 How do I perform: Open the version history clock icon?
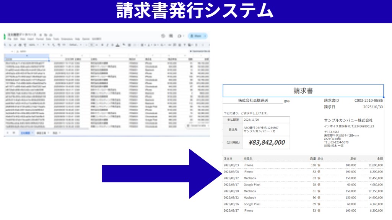click(163, 36)
